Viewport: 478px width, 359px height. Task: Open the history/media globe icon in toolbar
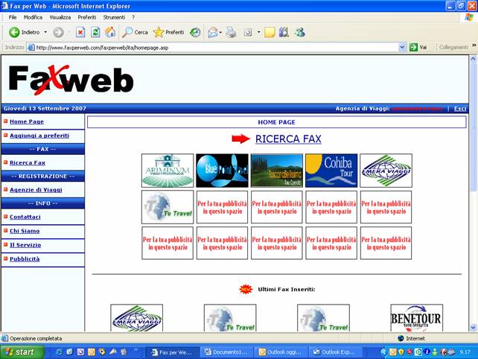195,32
